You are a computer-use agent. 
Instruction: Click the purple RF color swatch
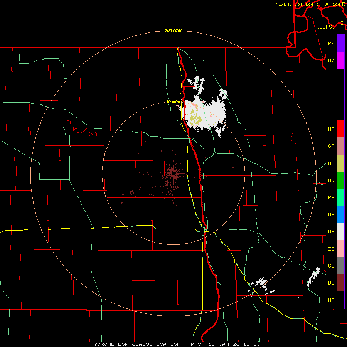[340, 43]
